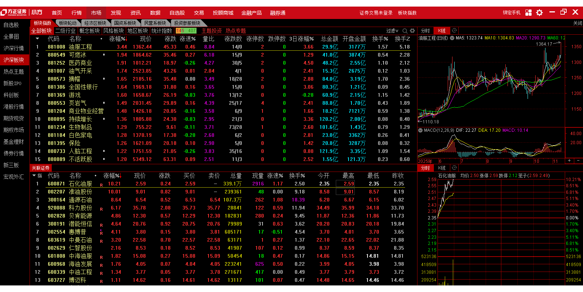Click clock icon beside upper K线 tab

click(454, 31)
